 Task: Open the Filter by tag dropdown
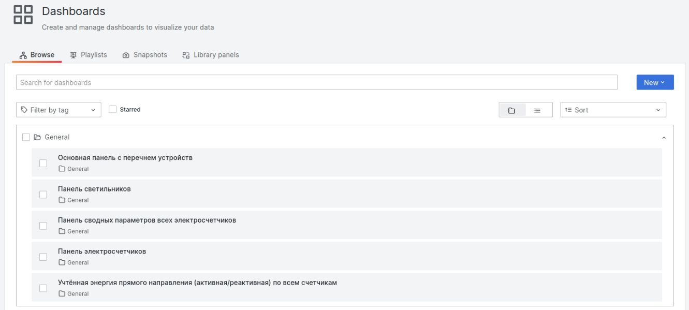click(58, 110)
